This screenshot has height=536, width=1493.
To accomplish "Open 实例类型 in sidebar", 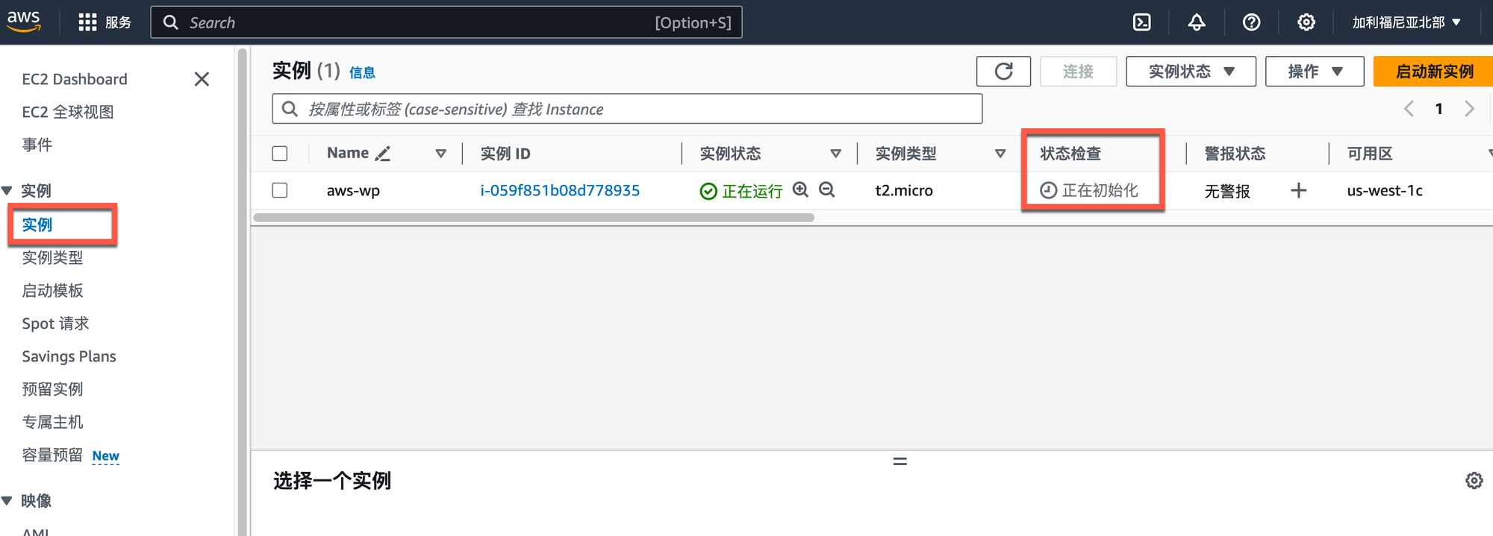I will tap(52, 258).
